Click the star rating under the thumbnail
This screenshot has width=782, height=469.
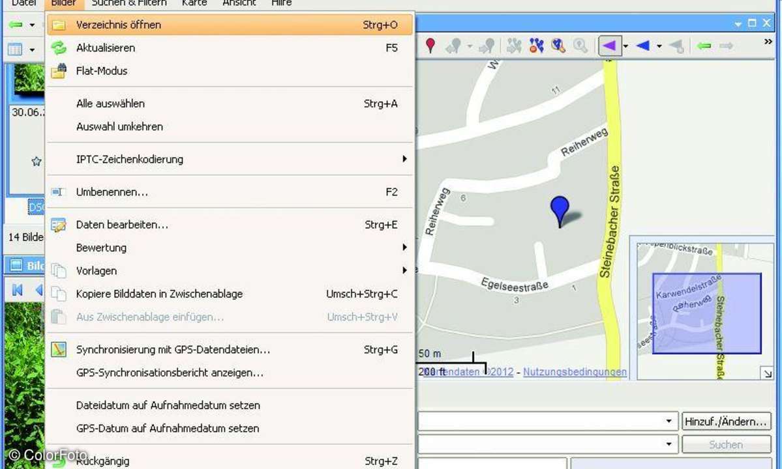click(x=36, y=162)
